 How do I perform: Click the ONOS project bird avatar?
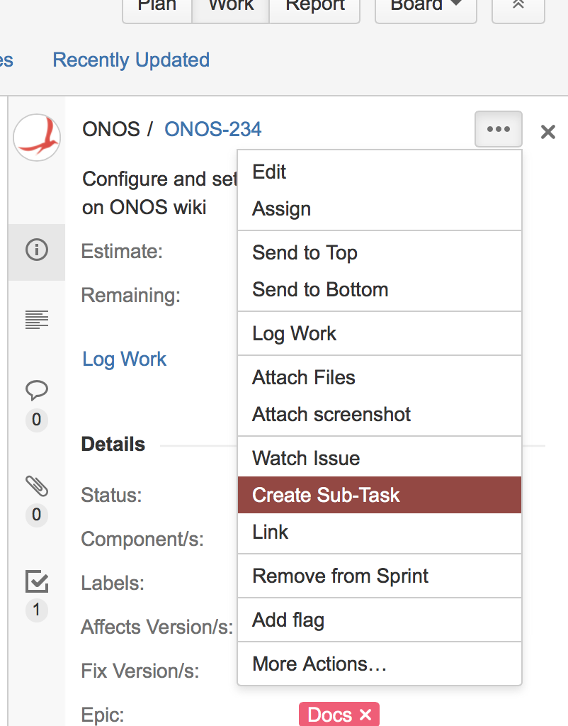(x=37, y=138)
